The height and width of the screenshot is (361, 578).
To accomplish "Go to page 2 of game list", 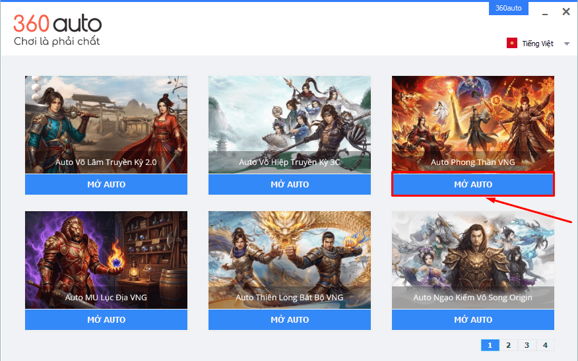I will 508,345.
